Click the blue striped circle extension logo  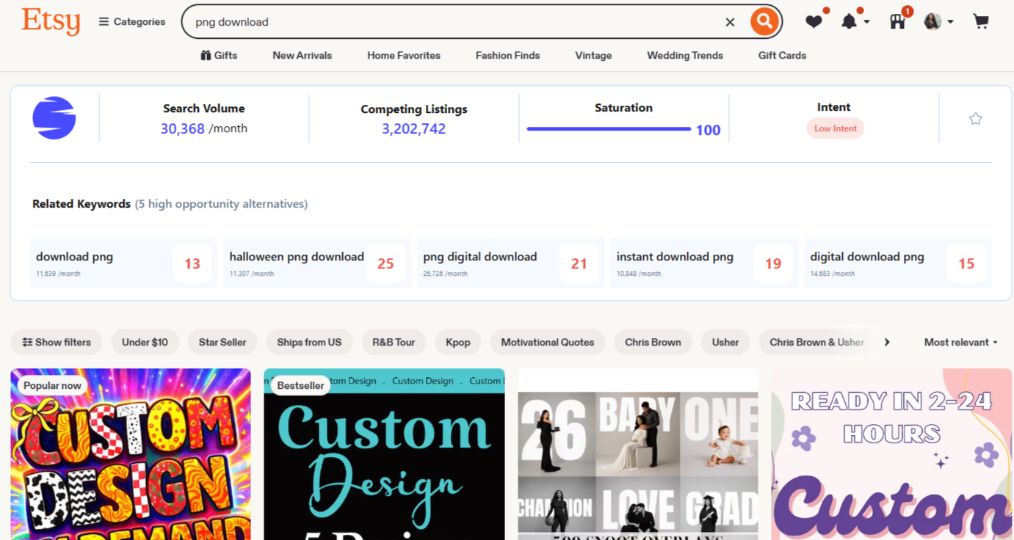point(54,118)
